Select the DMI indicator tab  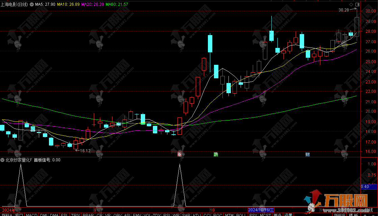click(x=44, y=215)
